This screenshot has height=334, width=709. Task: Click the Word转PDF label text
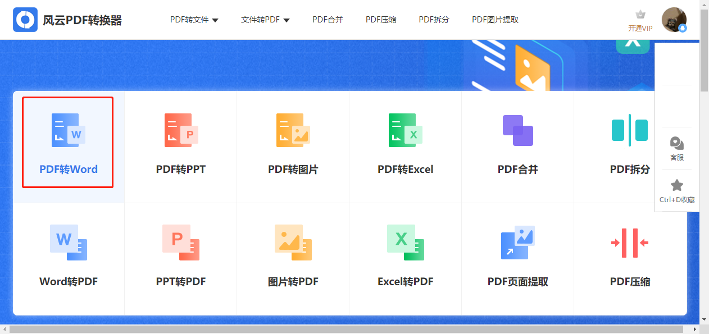(x=69, y=281)
